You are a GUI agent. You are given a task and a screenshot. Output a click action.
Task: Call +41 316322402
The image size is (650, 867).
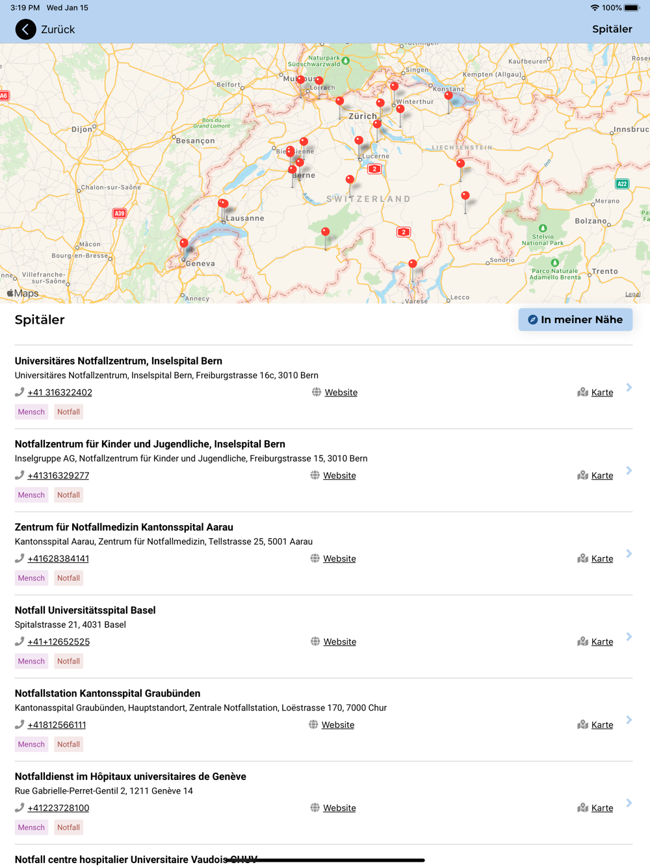point(60,393)
